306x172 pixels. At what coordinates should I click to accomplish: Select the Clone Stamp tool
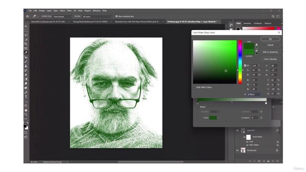coord(26,66)
